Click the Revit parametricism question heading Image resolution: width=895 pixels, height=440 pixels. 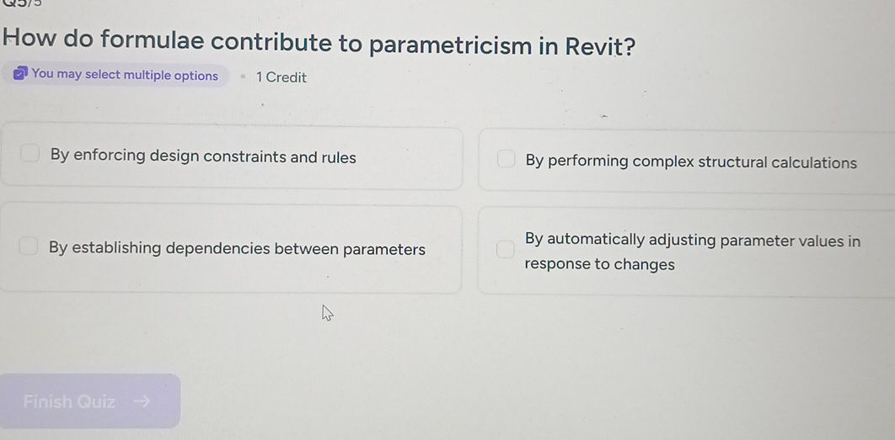click(319, 42)
